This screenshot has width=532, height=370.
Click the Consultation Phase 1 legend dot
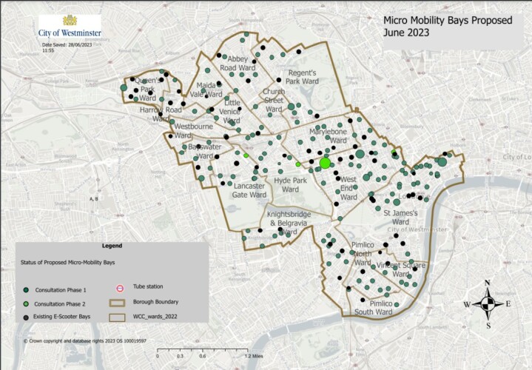point(25,289)
